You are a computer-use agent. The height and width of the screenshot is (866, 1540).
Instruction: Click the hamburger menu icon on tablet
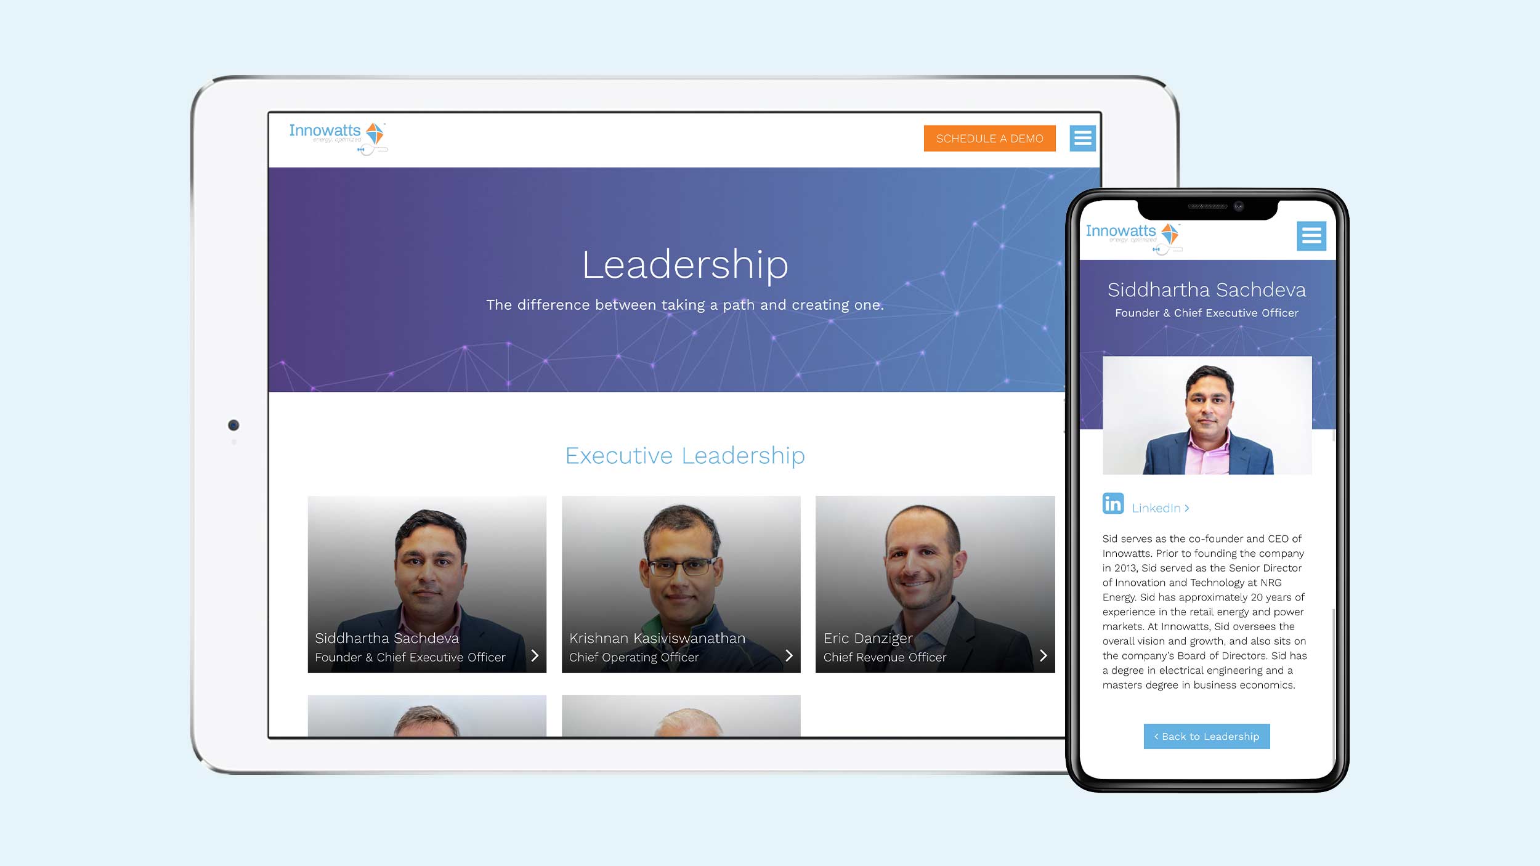(1083, 137)
